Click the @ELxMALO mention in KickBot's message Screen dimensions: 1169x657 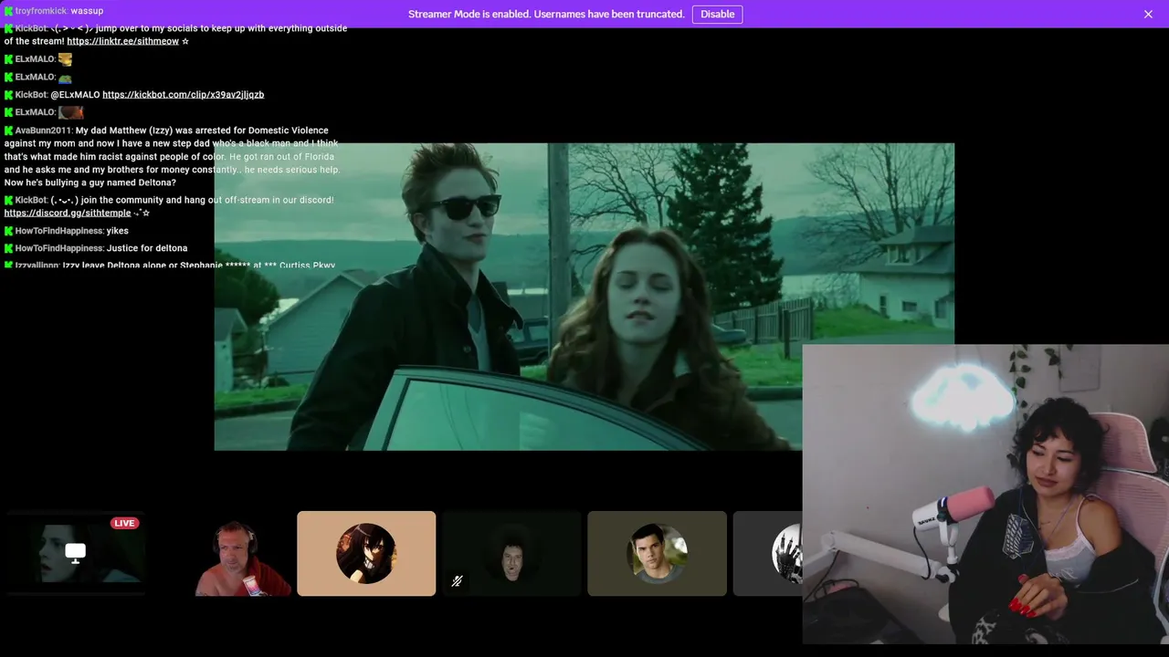click(x=75, y=95)
